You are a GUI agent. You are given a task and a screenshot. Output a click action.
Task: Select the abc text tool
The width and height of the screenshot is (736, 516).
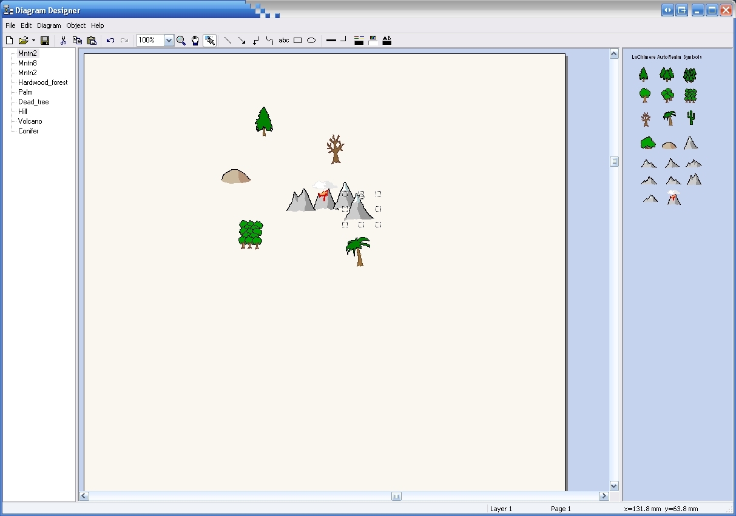(284, 41)
